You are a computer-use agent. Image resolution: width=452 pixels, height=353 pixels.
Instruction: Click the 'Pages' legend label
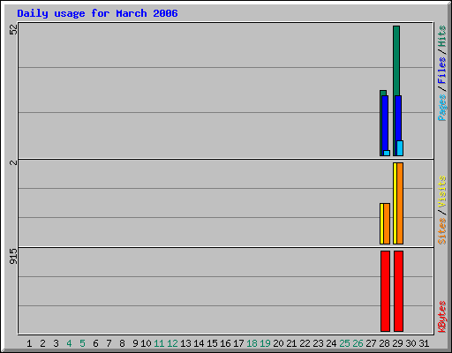click(441, 108)
